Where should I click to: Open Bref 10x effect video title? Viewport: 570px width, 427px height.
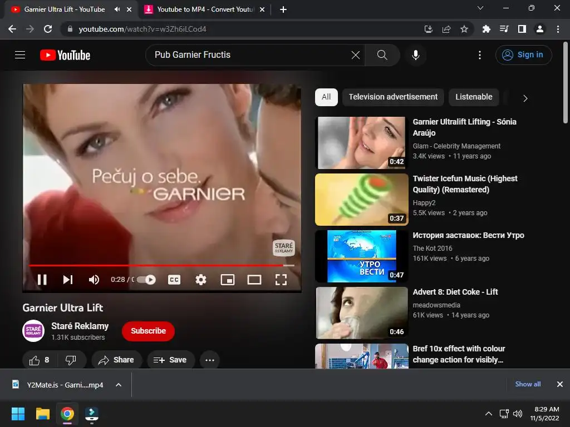point(459,354)
